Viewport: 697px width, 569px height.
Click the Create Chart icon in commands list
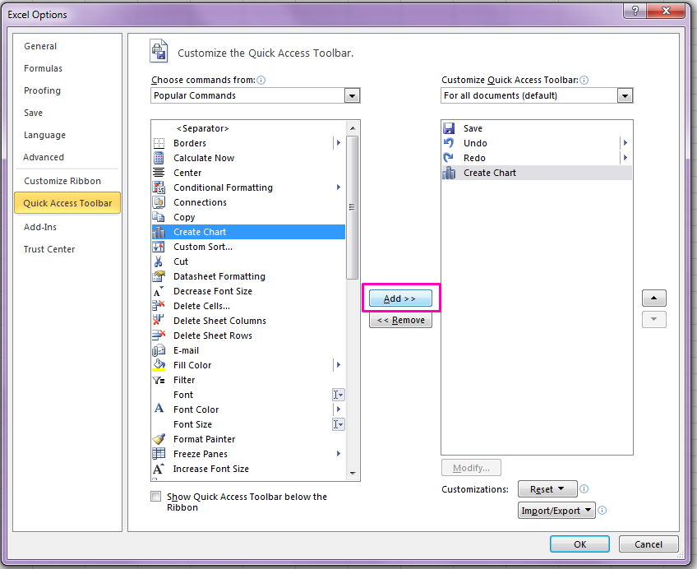tap(159, 232)
